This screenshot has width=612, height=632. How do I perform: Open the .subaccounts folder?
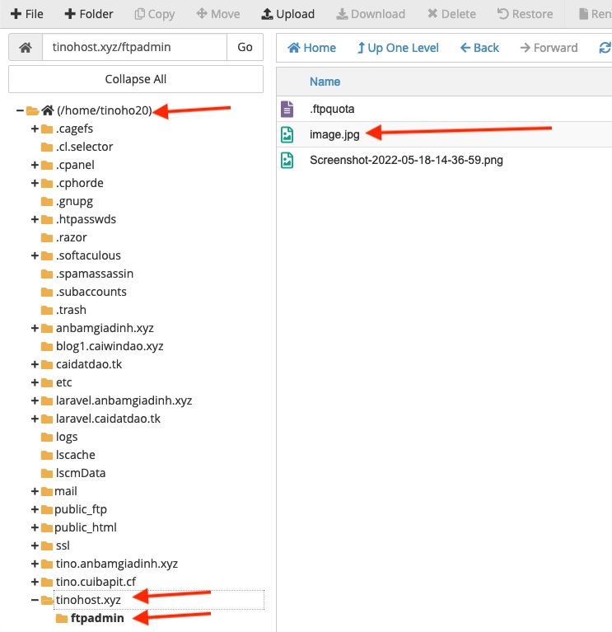click(91, 292)
